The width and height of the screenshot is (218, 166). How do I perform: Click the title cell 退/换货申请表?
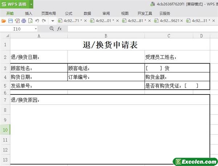(x=110, y=44)
